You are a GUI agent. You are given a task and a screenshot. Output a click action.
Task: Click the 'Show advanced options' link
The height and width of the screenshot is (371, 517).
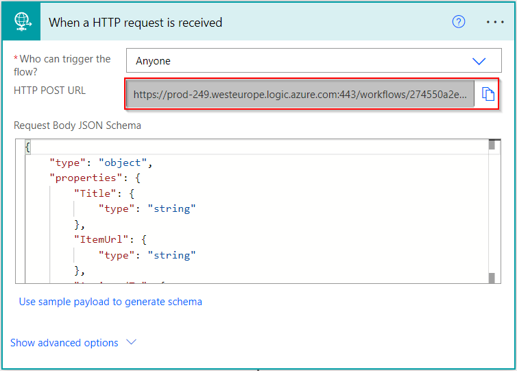point(64,343)
